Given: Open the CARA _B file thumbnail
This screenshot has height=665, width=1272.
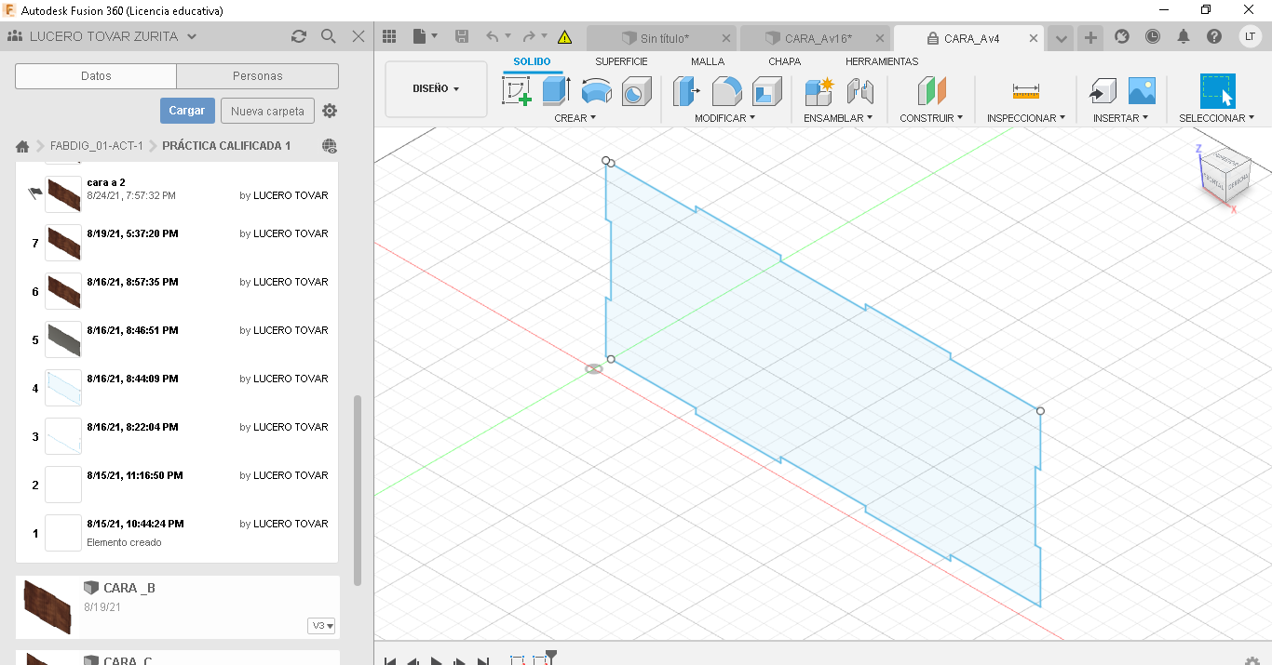Looking at the screenshot, I should coord(47,606).
